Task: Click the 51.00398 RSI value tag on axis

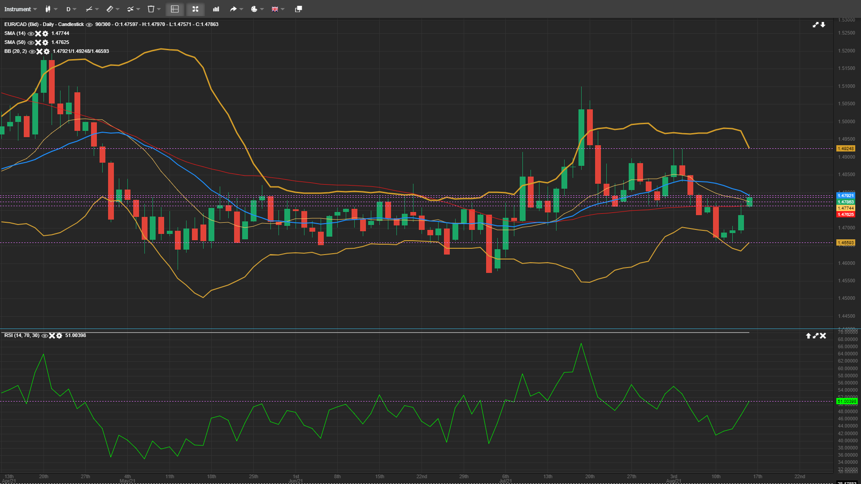Action: [847, 401]
